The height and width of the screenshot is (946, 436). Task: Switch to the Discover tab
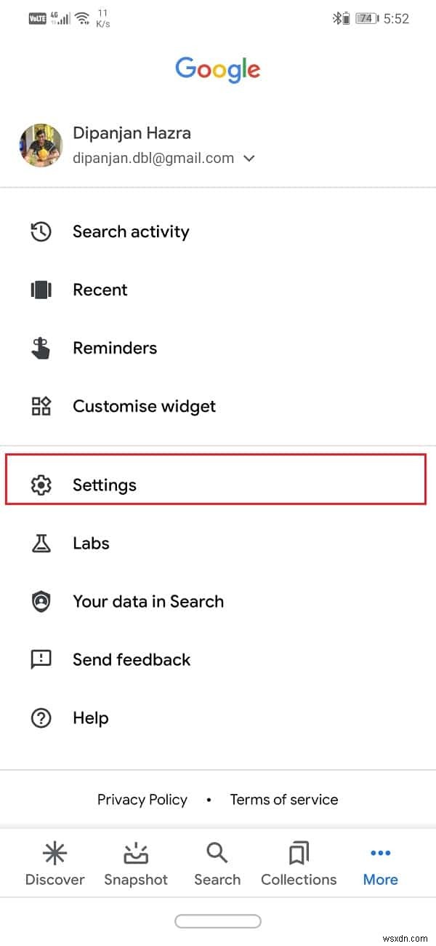click(x=54, y=864)
